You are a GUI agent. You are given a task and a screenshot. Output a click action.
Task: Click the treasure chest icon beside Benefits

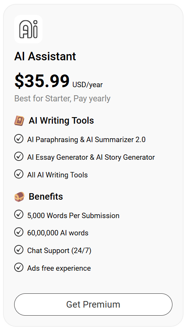19,197
